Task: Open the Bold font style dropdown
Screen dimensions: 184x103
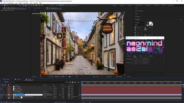Action: pyautogui.click(x=140, y=25)
